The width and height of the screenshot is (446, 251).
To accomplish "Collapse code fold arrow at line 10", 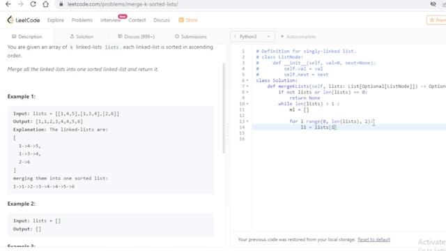I will (247, 104).
